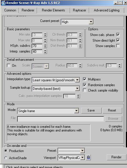Click the Reset button
The image size is (127, 168).
coord(112,110)
